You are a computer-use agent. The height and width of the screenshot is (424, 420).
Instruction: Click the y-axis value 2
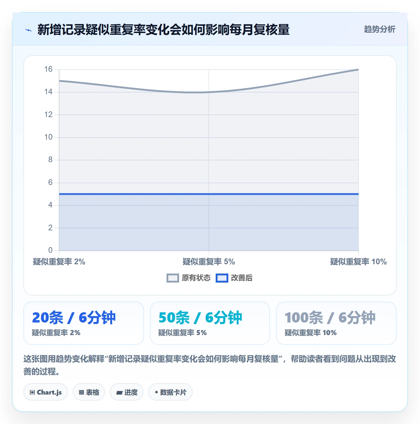[x=50, y=228]
